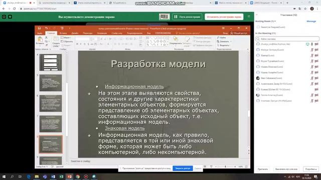Select slide 7 thumbnail

pos(51,124)
